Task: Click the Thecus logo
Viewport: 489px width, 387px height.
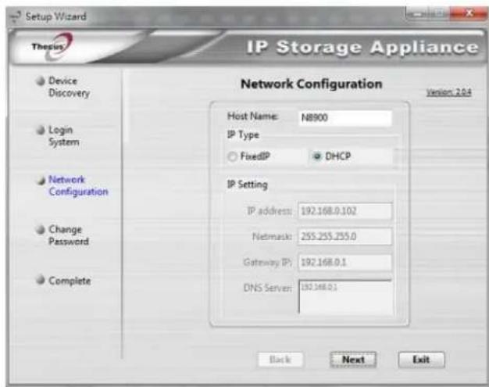Action: click(x=52, y=46)
